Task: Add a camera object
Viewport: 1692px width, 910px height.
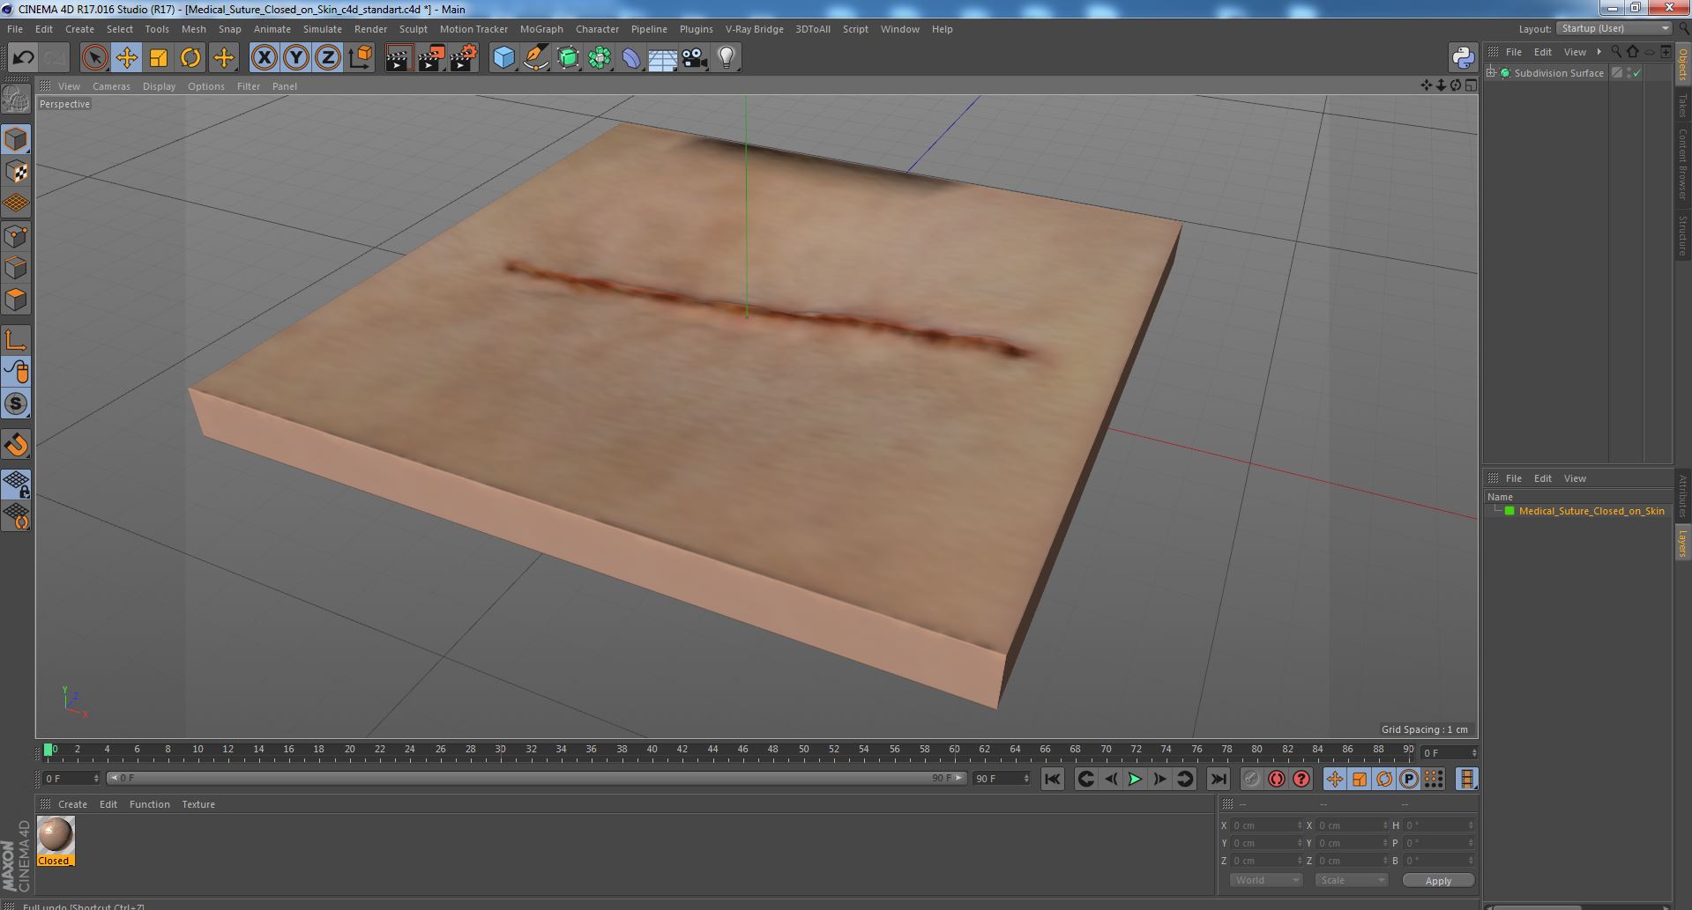Action: (694, 58)
